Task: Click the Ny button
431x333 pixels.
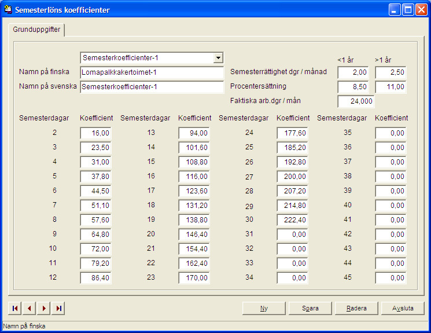Action: click(x=264, y=308)
